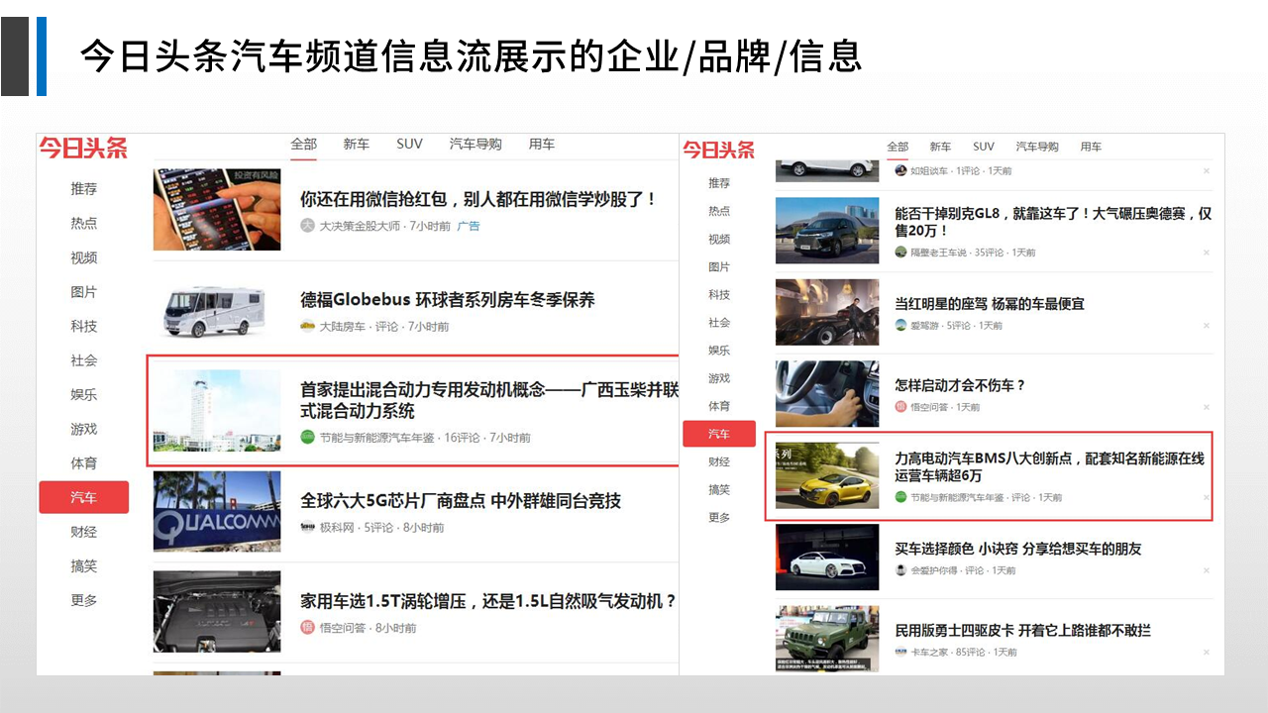Click the yellow sports car thumbnail
The image size is (1268, 713).
click(827, 475)
